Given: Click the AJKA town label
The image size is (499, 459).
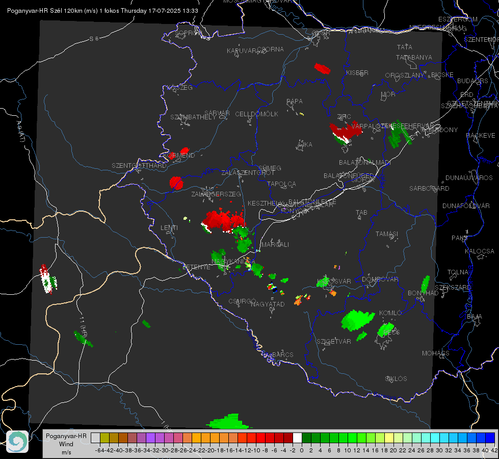Looking at the screenshot, I should (x=304, y=145).
